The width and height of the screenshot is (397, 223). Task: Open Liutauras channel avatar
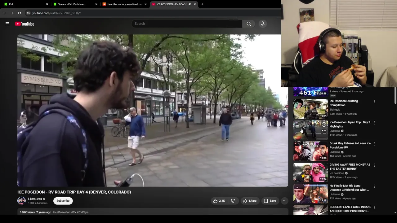coord(21,201)
